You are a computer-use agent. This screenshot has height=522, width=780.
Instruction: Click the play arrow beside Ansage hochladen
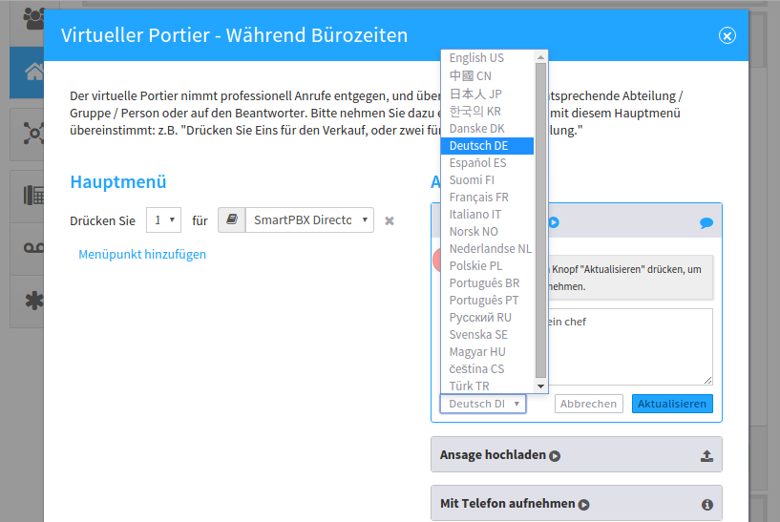click(555, 455)
